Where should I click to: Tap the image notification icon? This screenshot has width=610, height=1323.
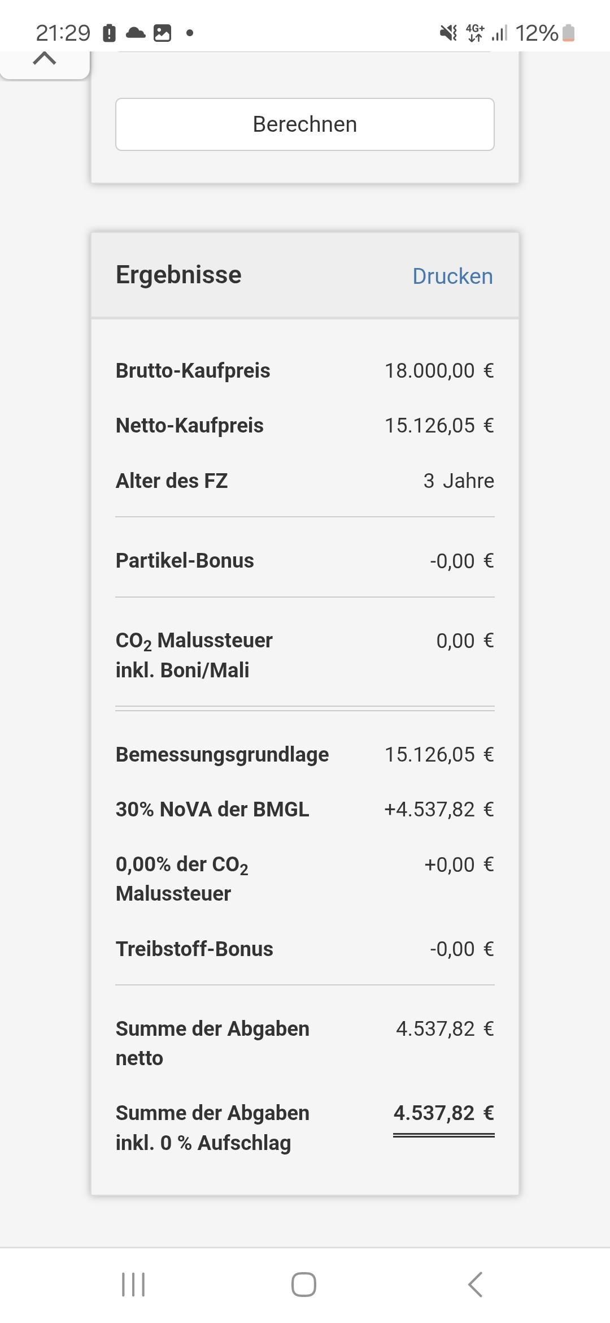[x=162, y=33]
